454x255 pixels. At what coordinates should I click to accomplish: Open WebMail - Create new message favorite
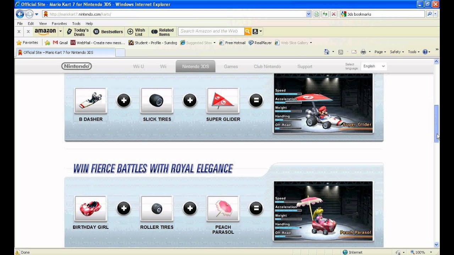pos(98,42)
